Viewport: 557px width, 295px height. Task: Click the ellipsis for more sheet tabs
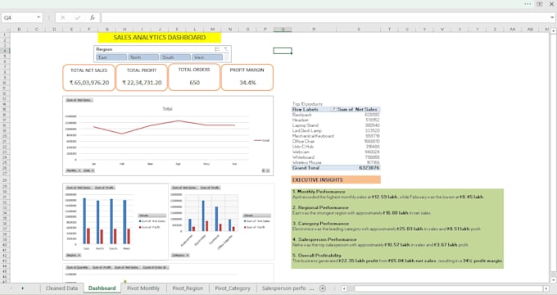[312, 288]
